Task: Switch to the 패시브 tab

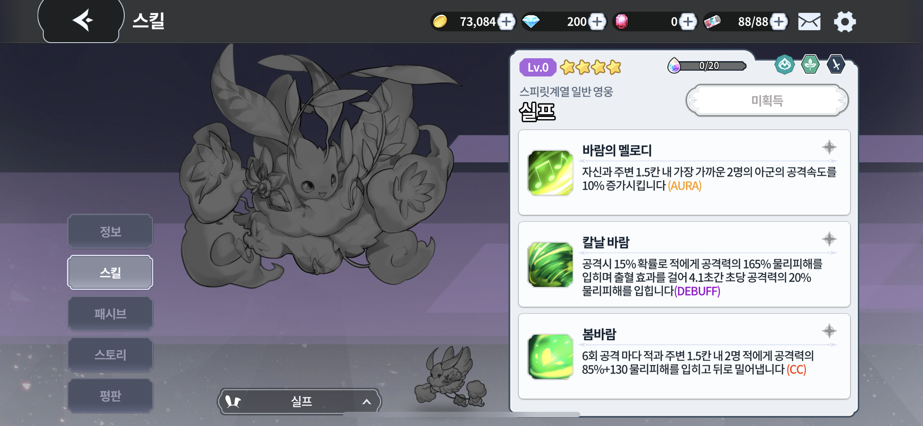Action: 110,313
